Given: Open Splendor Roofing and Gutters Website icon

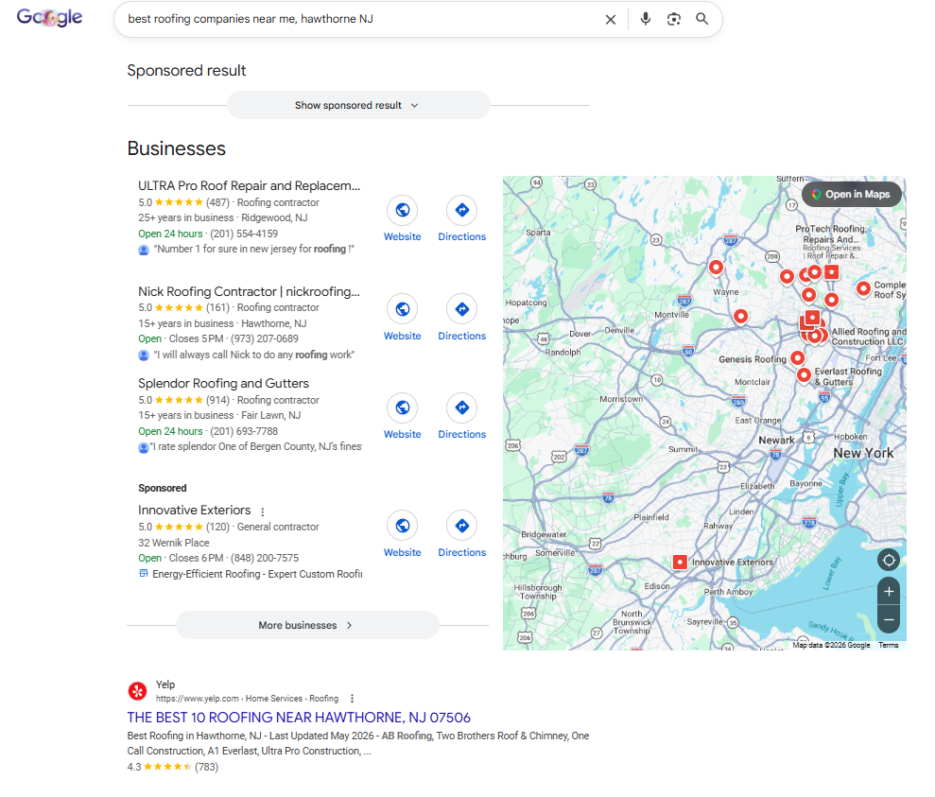Looking at the screenshot, I should point(403,407).
